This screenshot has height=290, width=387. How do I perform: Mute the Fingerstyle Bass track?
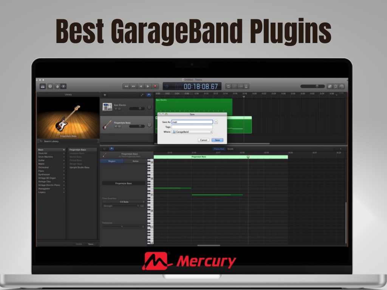point(116,126)
